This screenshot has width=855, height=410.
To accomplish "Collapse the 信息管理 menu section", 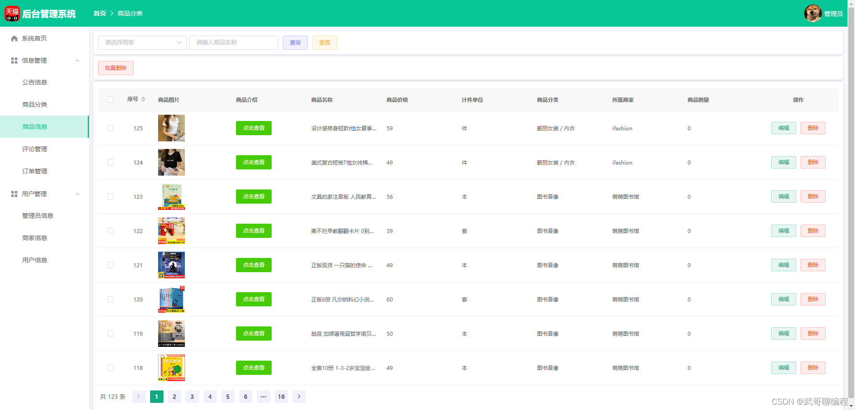I will coord(77,60).
